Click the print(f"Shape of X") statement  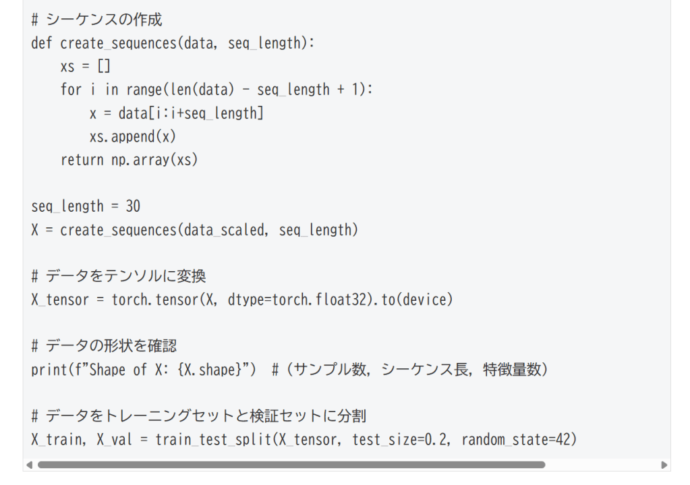click(x=143, y=370)
